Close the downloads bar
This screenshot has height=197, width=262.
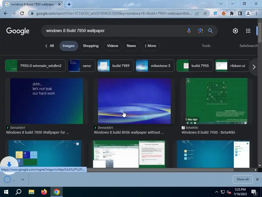257,179
